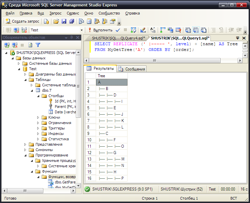Image resolution: width=250 pixels, height=203 pixels.
Task: Click the Save floppy disk icon
Action: point(64,21)
